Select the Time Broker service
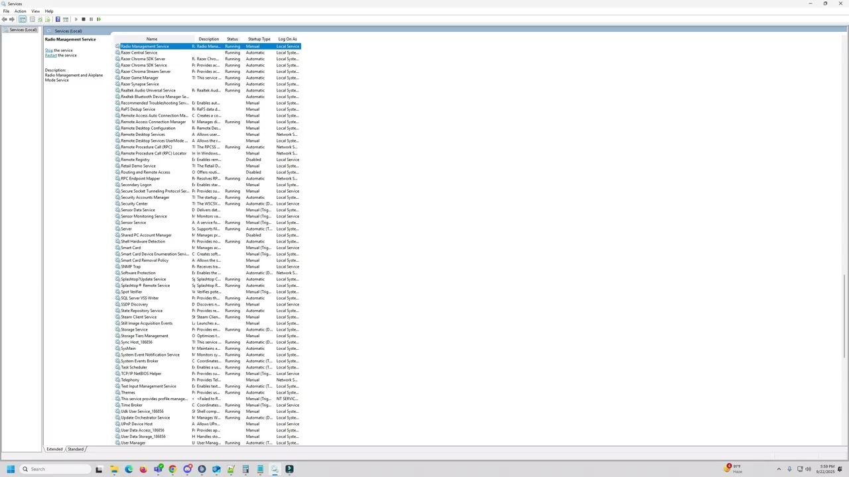Viewport: 849px width, 477px height. click(208, 405)
